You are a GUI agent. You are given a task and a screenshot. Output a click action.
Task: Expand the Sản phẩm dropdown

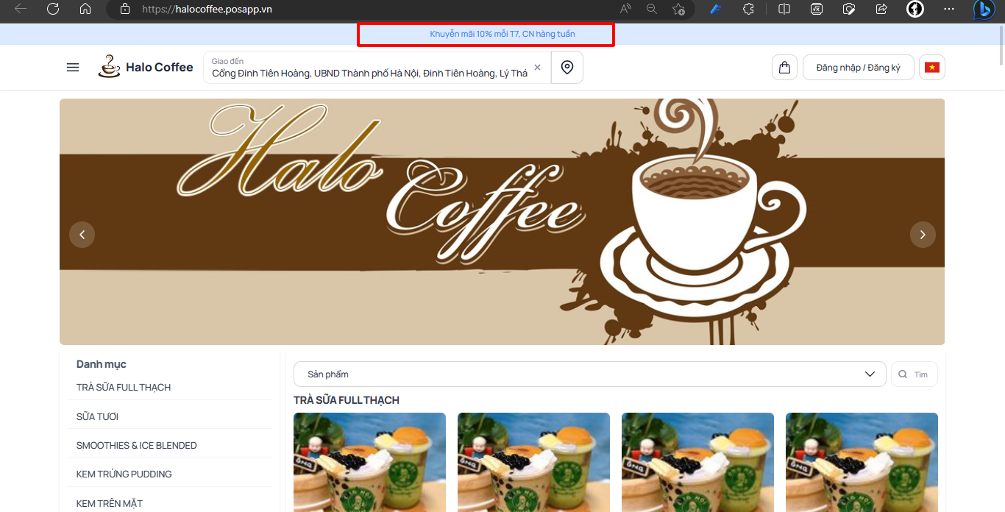point(589,374)
